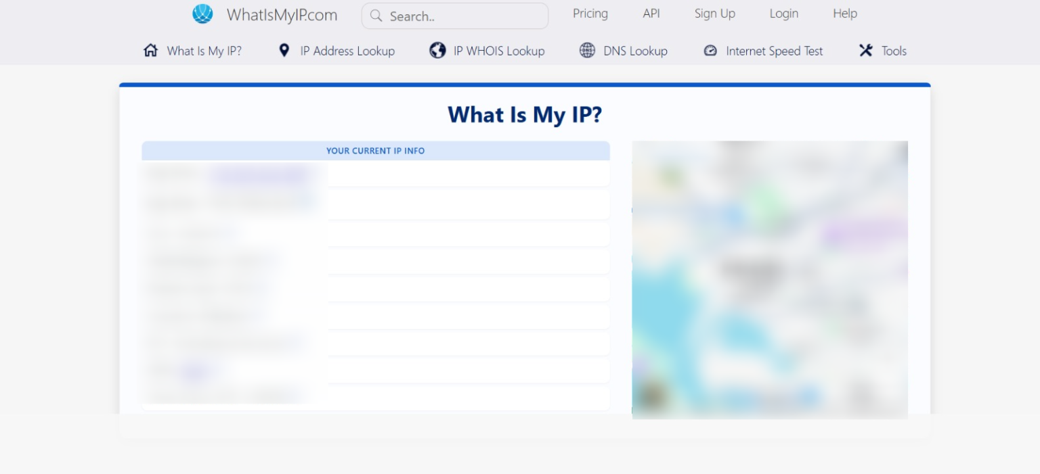Open the Help section
Viewport: 1040px width, 474px height.
844,13
